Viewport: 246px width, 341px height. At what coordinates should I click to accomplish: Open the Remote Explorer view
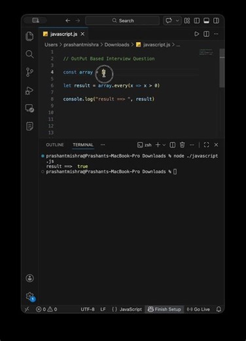click(x=29, y=108)
